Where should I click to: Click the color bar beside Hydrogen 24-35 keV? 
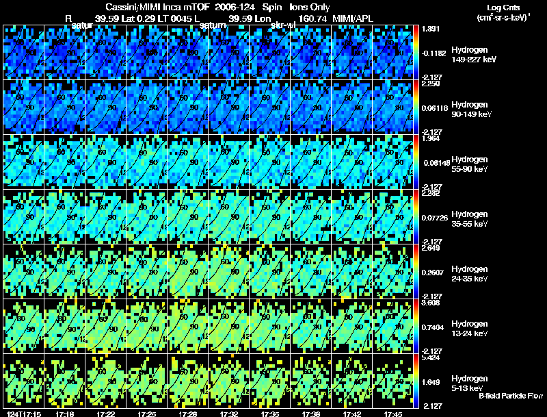(x=416, y=272)
